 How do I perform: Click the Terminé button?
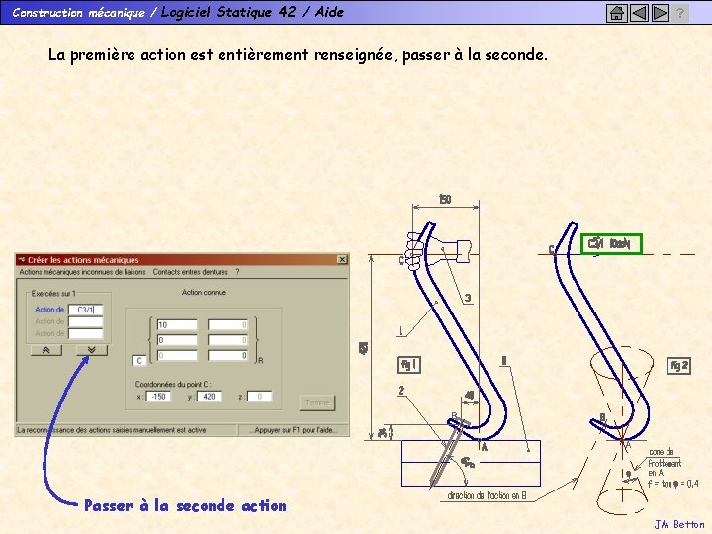[x=317, y=402]
